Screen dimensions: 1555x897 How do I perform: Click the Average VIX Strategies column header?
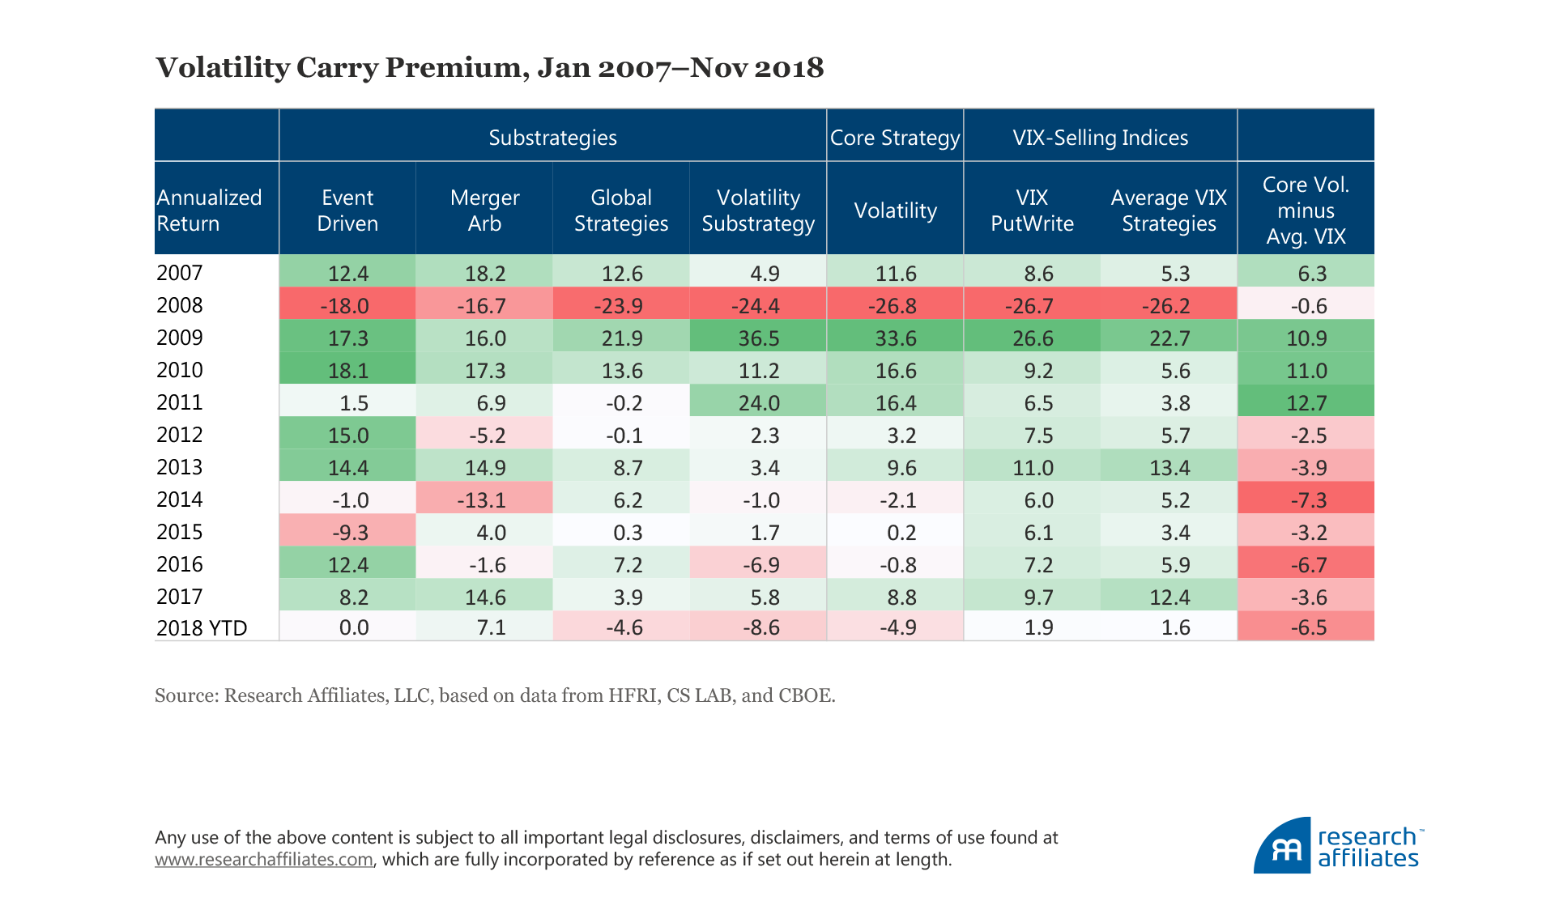pos(1169,210)
